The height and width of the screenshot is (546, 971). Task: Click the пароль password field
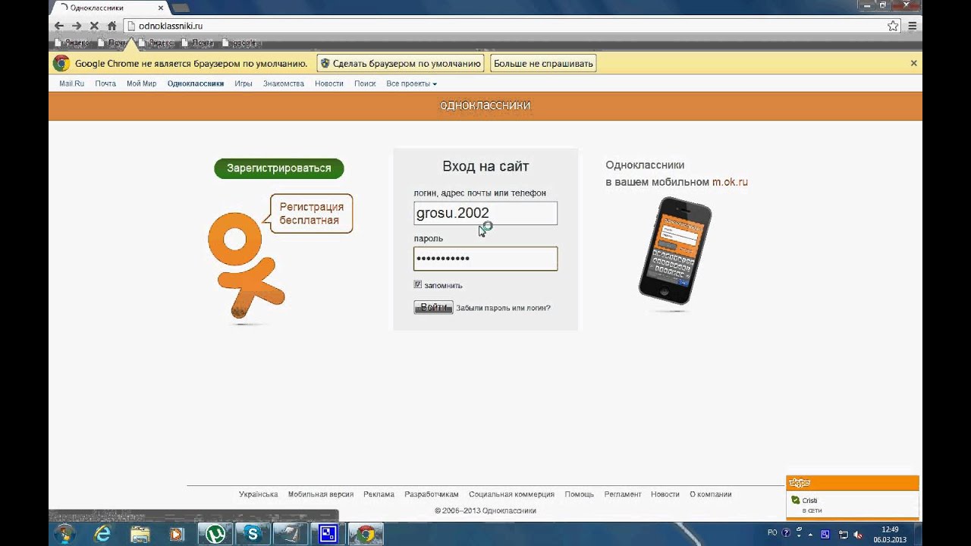[485, 259]
